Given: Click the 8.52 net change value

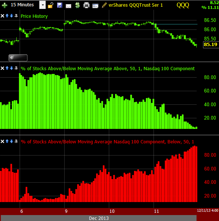Looking at the screenshot, I should [214, 3].
